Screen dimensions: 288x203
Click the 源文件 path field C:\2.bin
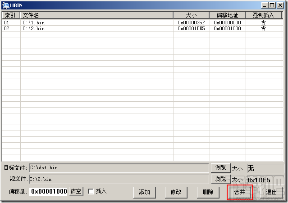click(x=119, y=179)
